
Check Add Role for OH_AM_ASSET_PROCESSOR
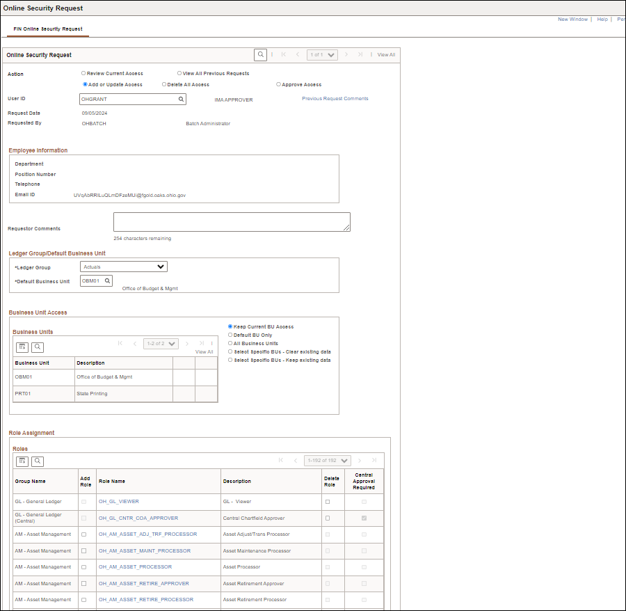click(83, 567)
